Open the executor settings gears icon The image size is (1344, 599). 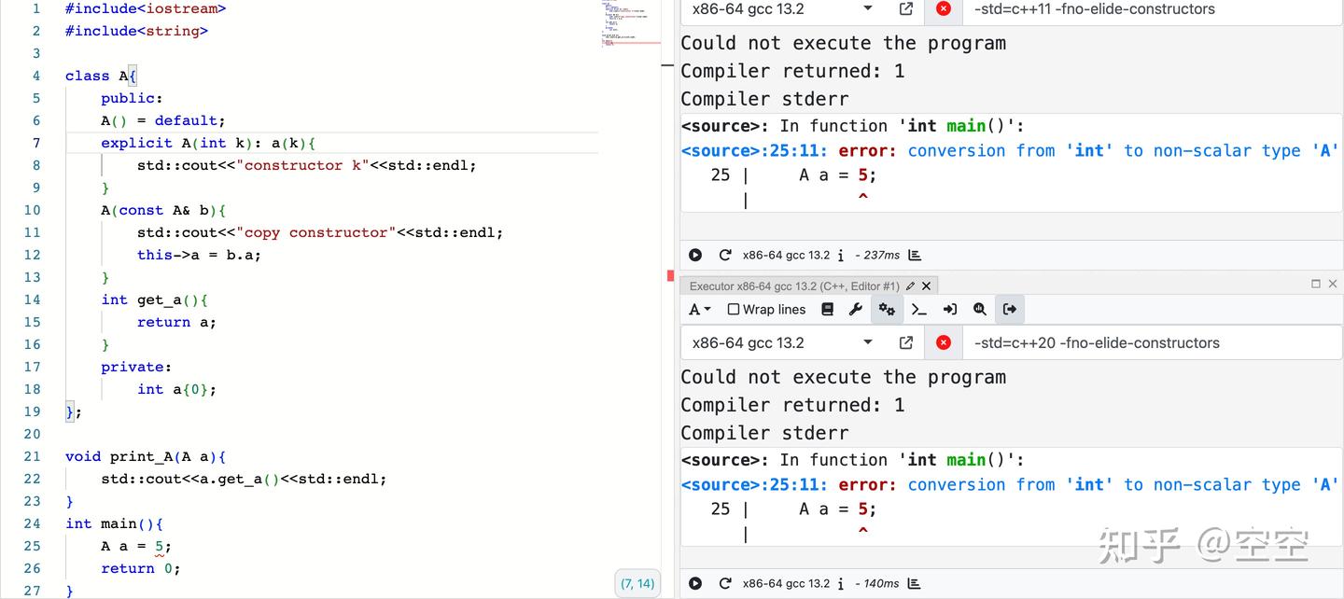click(887, 309)
